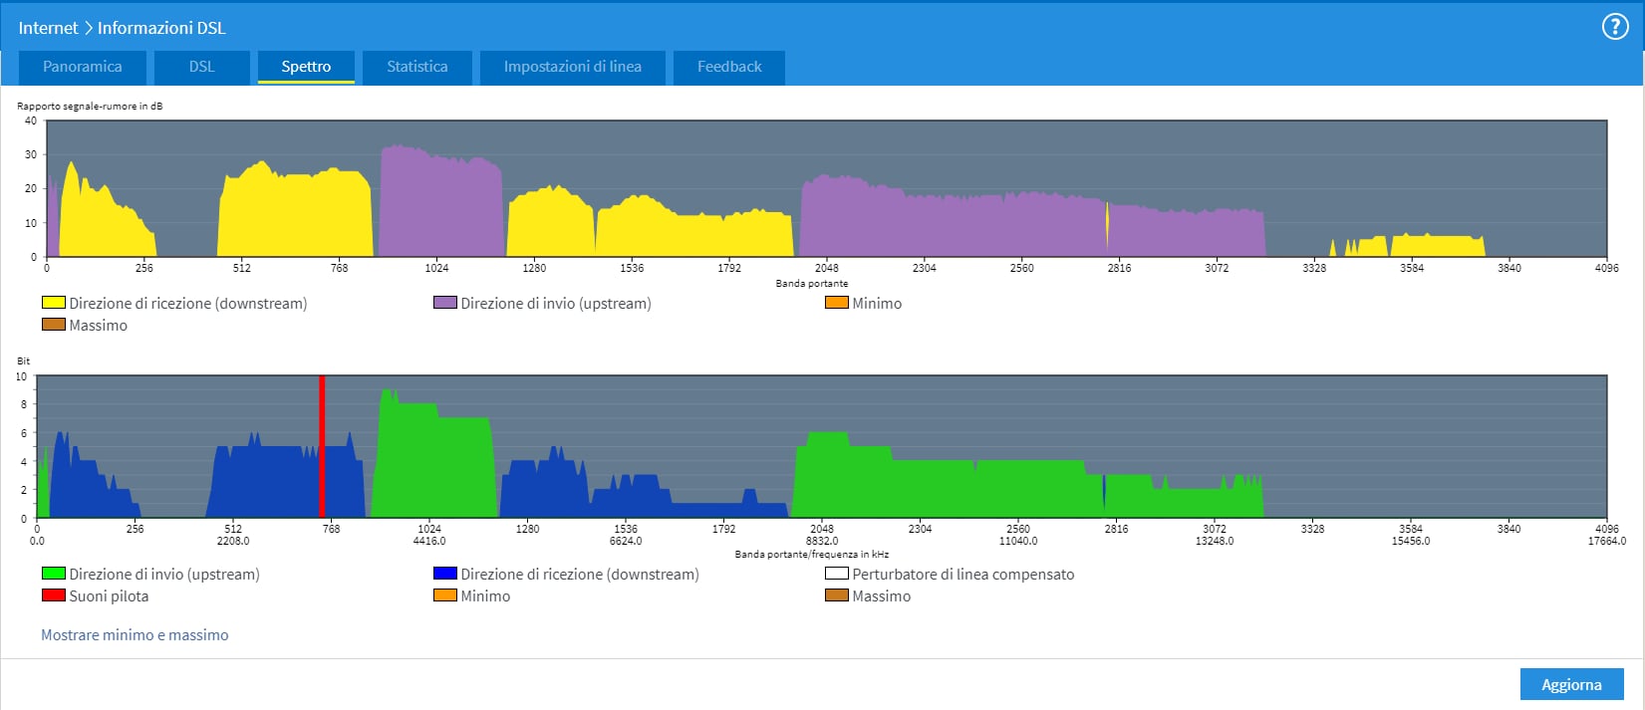The image size is (1645, 710).
Task: Click white Perturbatore di linea compensato swatch
Action: (836, 574)
